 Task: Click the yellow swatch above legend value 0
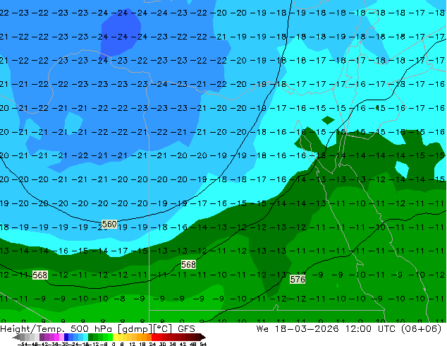pos(114,337)
